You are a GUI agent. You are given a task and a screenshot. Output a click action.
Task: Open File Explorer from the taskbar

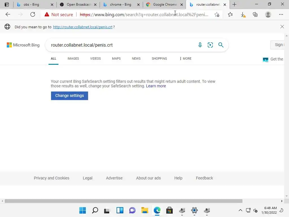(145, 210)
